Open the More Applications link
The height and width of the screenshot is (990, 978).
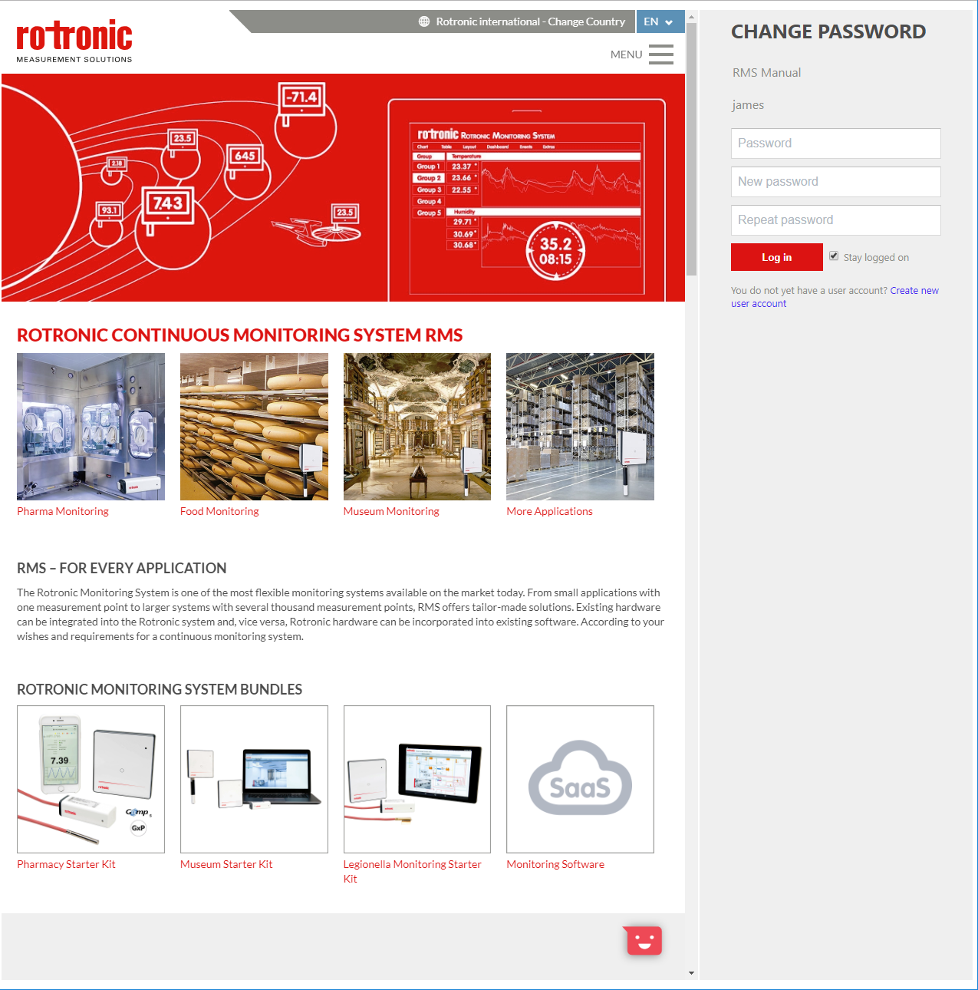coord(549,511)
